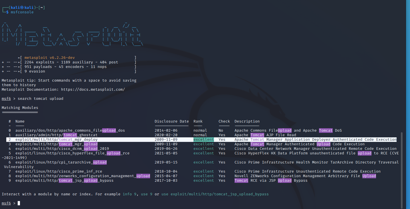410x209 pixels.
Task: Click the msf6 prompt cursor block
Action: pos(19,203)
